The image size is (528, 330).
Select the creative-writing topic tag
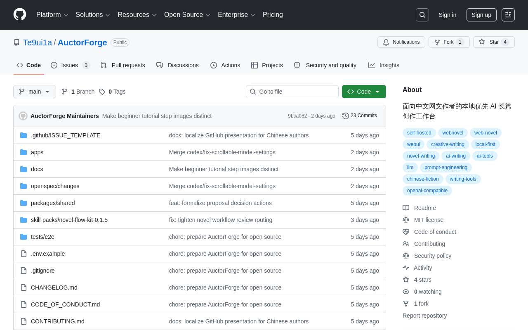(448, 144)
